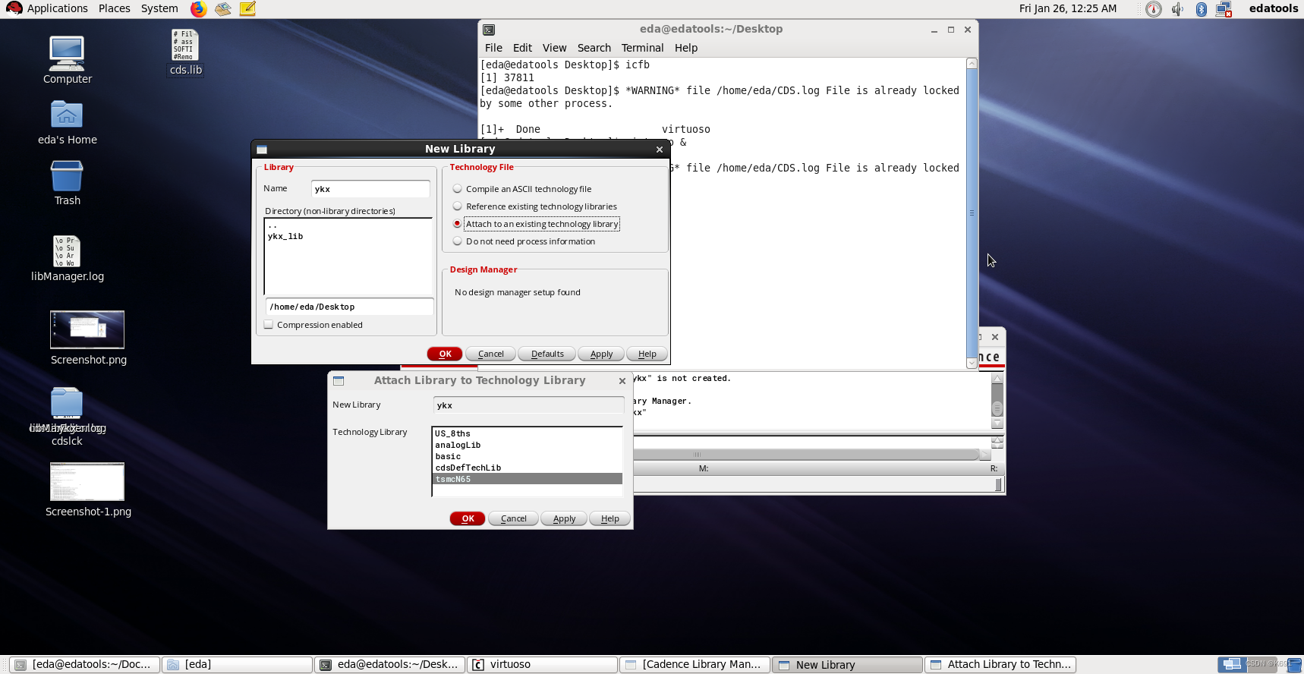Image resolution: width=1304 pixels, height=674 pixels.
Task: Open the Terminal menu in terminal window
Action: 642,48
